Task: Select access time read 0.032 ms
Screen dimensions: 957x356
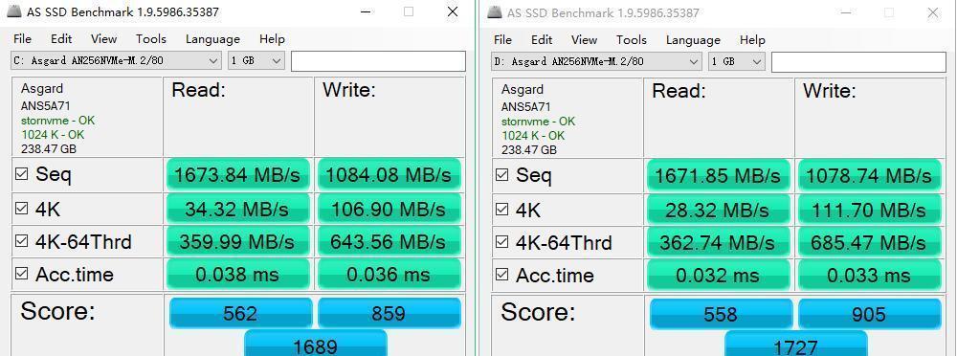Action: (718, 275)
